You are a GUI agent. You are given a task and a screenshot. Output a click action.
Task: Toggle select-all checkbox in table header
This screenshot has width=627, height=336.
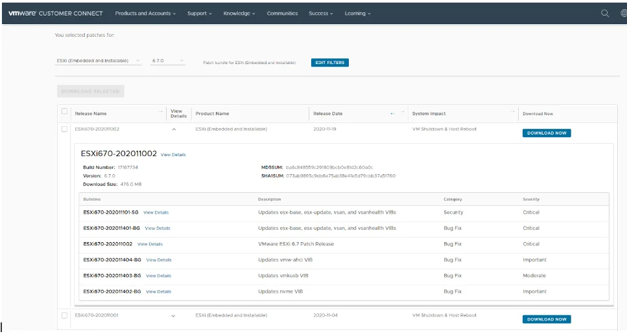(64, 111)
